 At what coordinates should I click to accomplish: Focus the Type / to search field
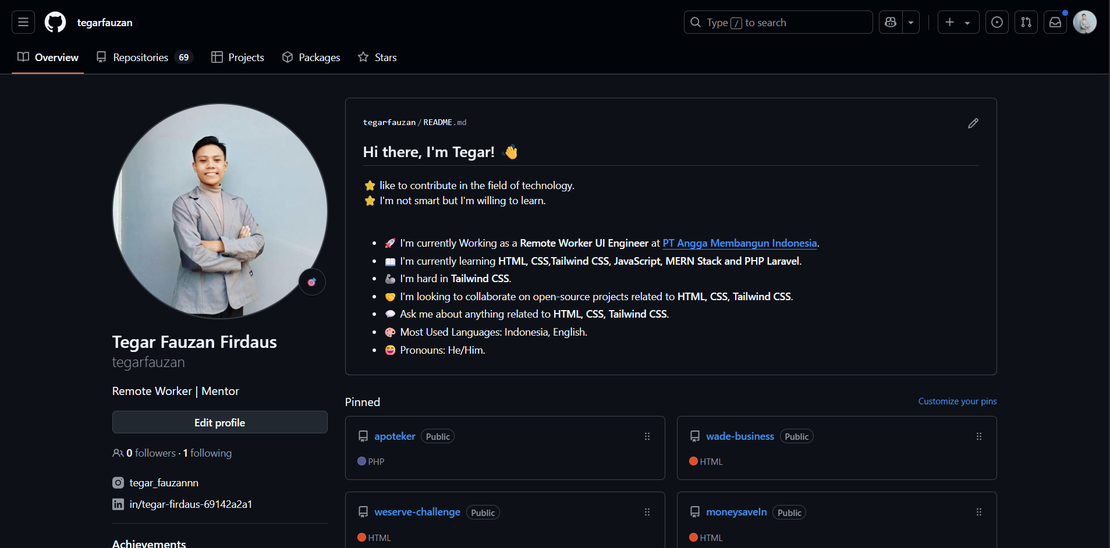[778, 22]
